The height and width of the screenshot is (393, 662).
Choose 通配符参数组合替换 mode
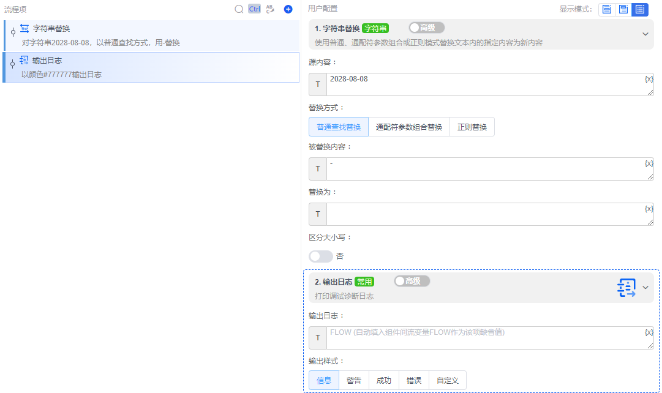coord(408,127)
